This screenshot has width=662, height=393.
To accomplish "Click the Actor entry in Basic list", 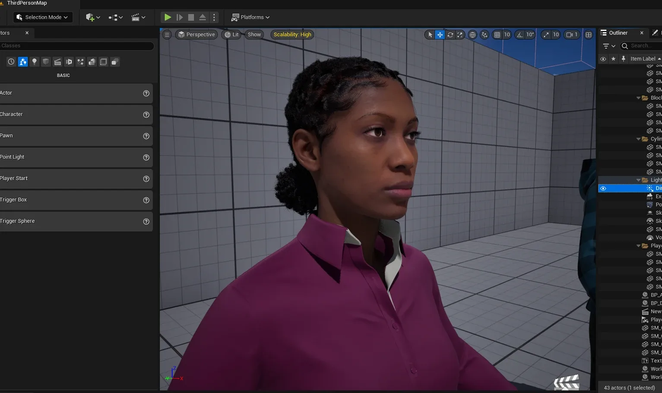I will pyautogui.click(x=76, y=93).
